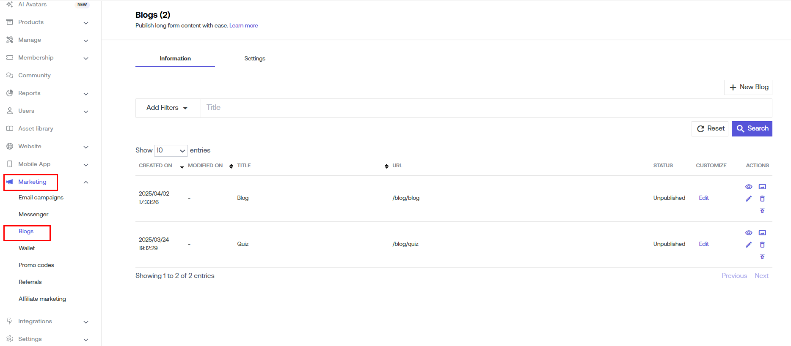The width and height of the screenshot is (791, 346).
Task: Click the Title search field
Action: 486,108
